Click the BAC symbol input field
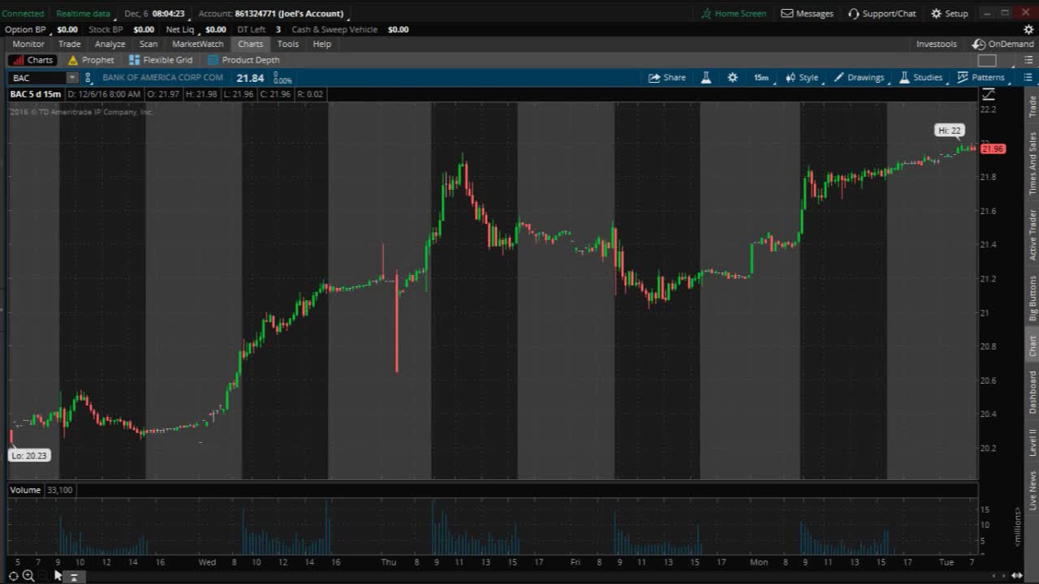Screen dimensions: 1039x584 pos(37,78)
